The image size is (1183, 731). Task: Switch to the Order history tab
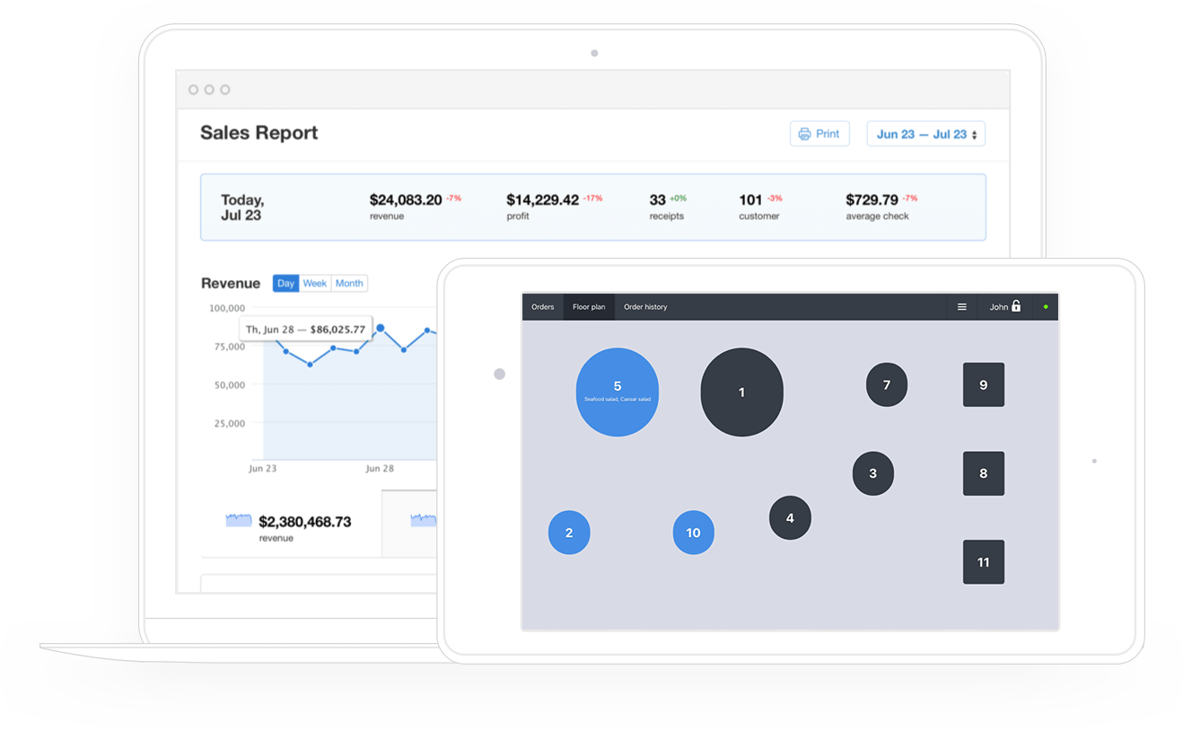click(x=645, y=306)
